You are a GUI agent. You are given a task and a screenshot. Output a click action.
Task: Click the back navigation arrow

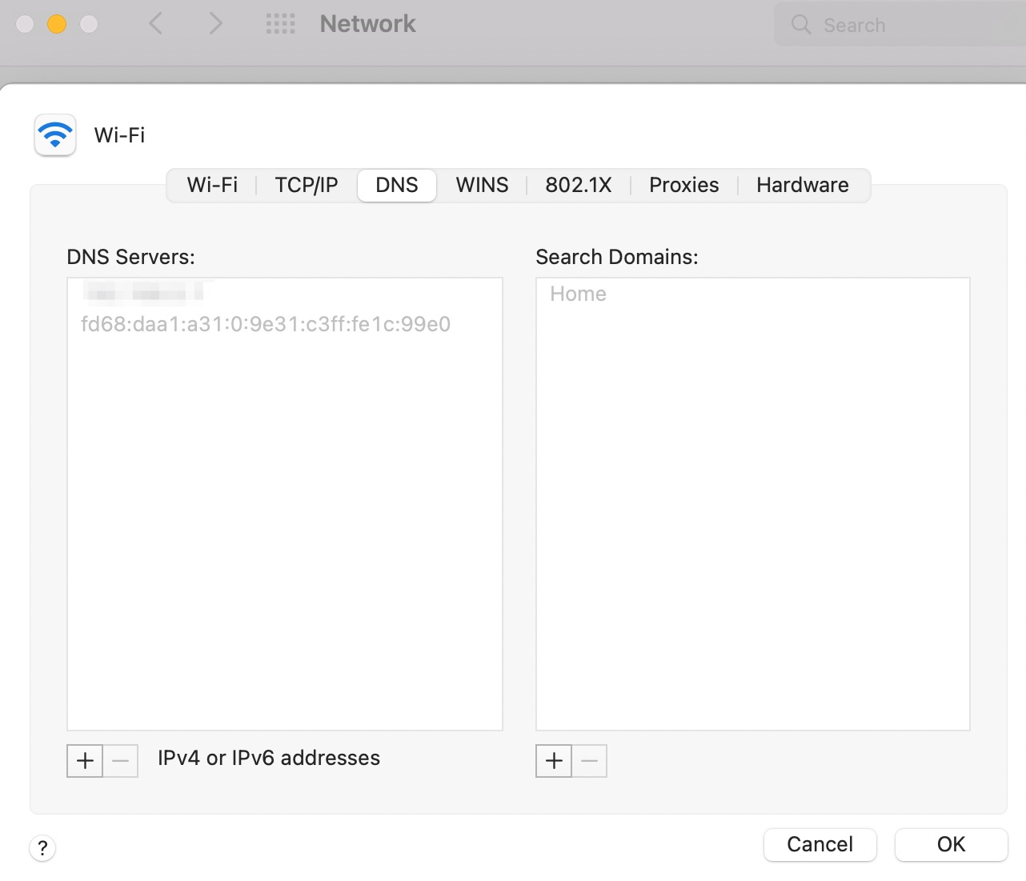point(156,24)
